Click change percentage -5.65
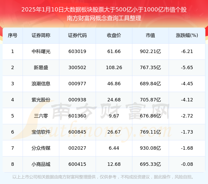The width and height of the screenshot is (208, 184). click(x=187, y=68)
